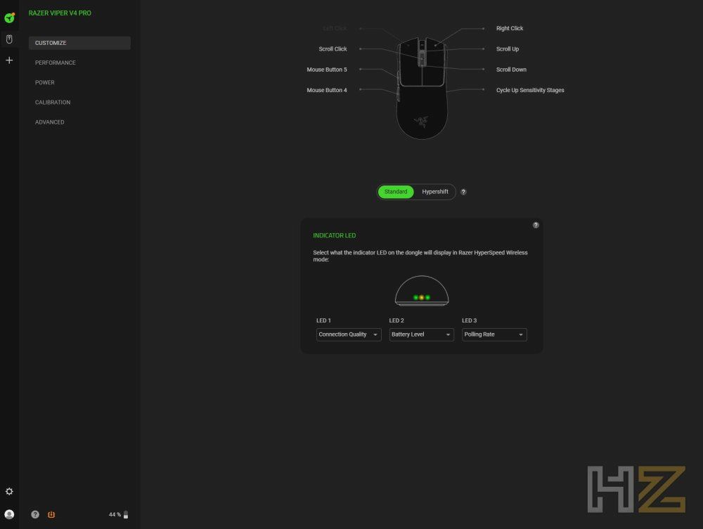Select the Scroll Up assignment

point(507,48)
